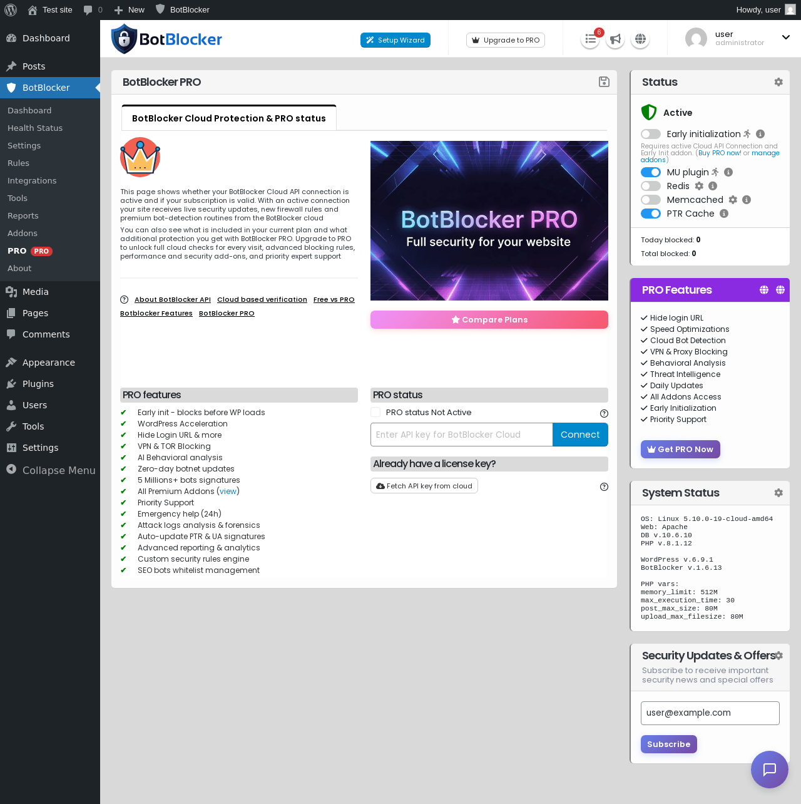The image size is (801, 804).
Task: Open the Free vs PRO link
Action: [x=334, y=300]
